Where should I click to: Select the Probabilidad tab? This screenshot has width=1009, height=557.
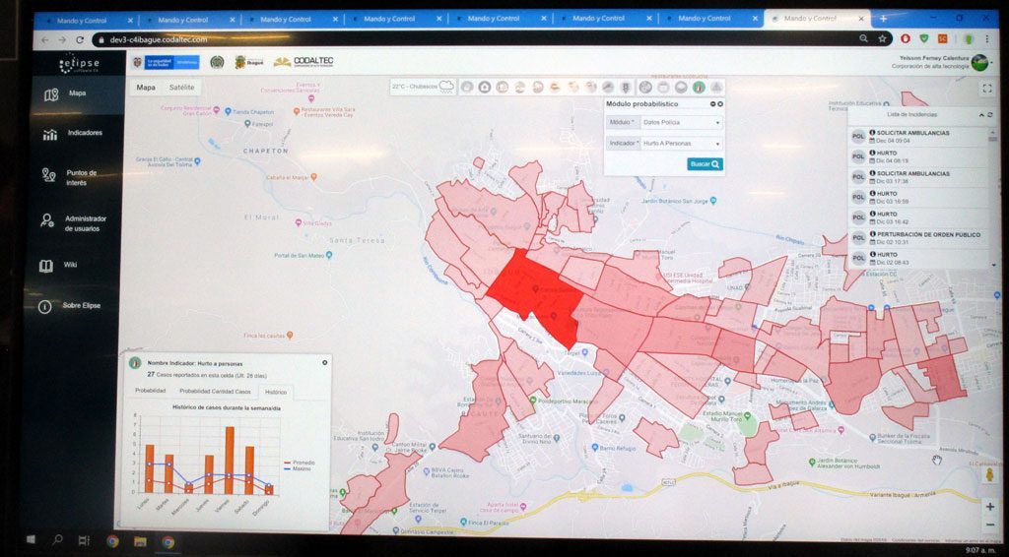pos(150,391)
